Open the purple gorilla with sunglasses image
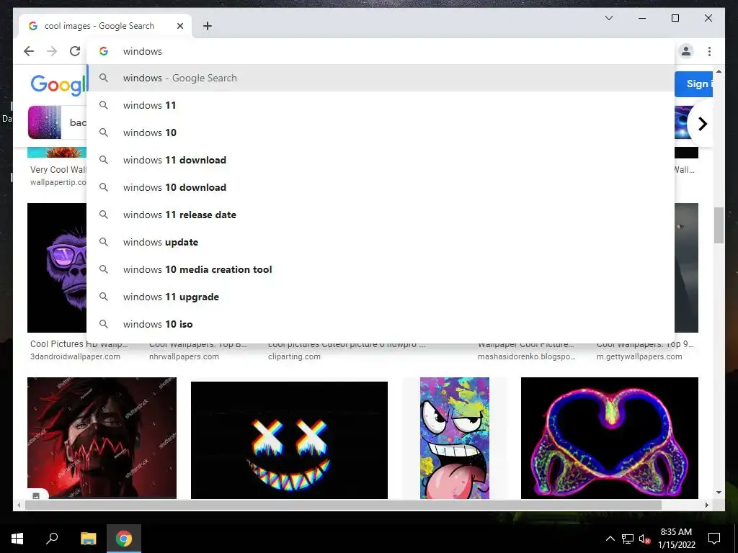Screen dimensions: 738x553 pos(57,268)
